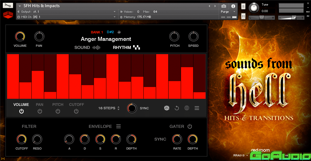Click the header L-R pan slider

262,18
